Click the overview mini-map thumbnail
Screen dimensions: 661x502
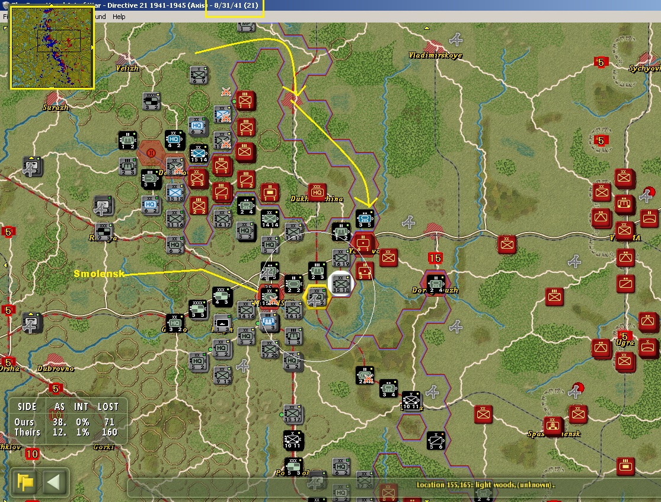click(52, 47)
